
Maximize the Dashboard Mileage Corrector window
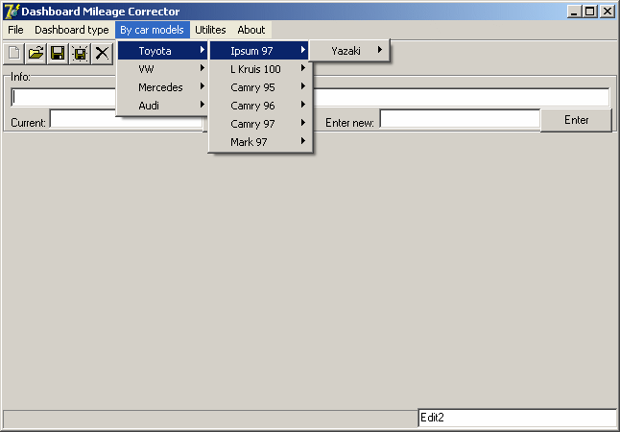(x=589, y=12)
